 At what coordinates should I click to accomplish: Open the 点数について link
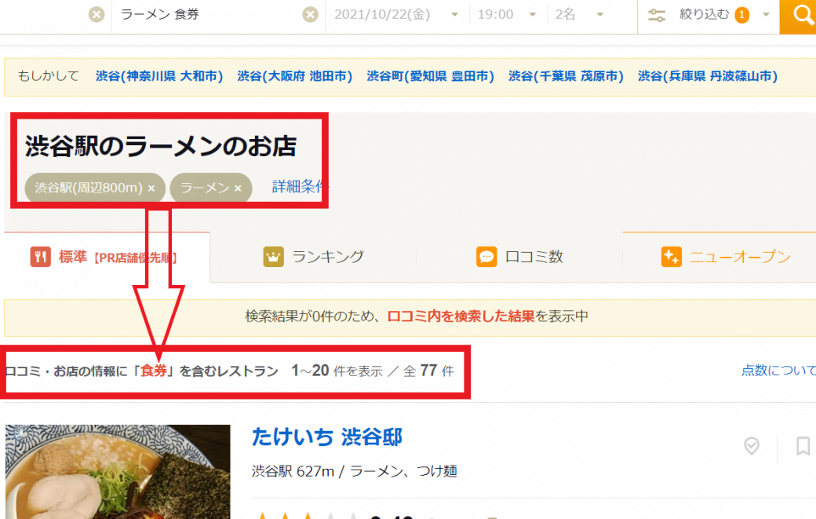click(x=778, y=370)
